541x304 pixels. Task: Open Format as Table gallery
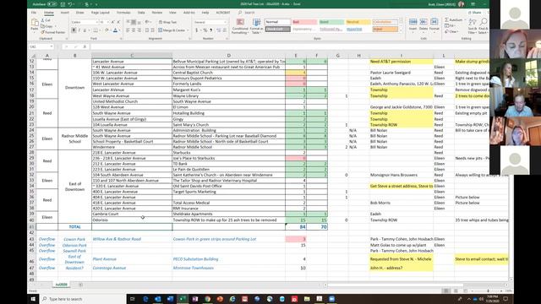pyautogui.click(x=256, y=26)
